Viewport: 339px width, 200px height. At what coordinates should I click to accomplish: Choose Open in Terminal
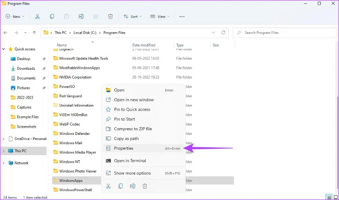(x=143, y=161)
